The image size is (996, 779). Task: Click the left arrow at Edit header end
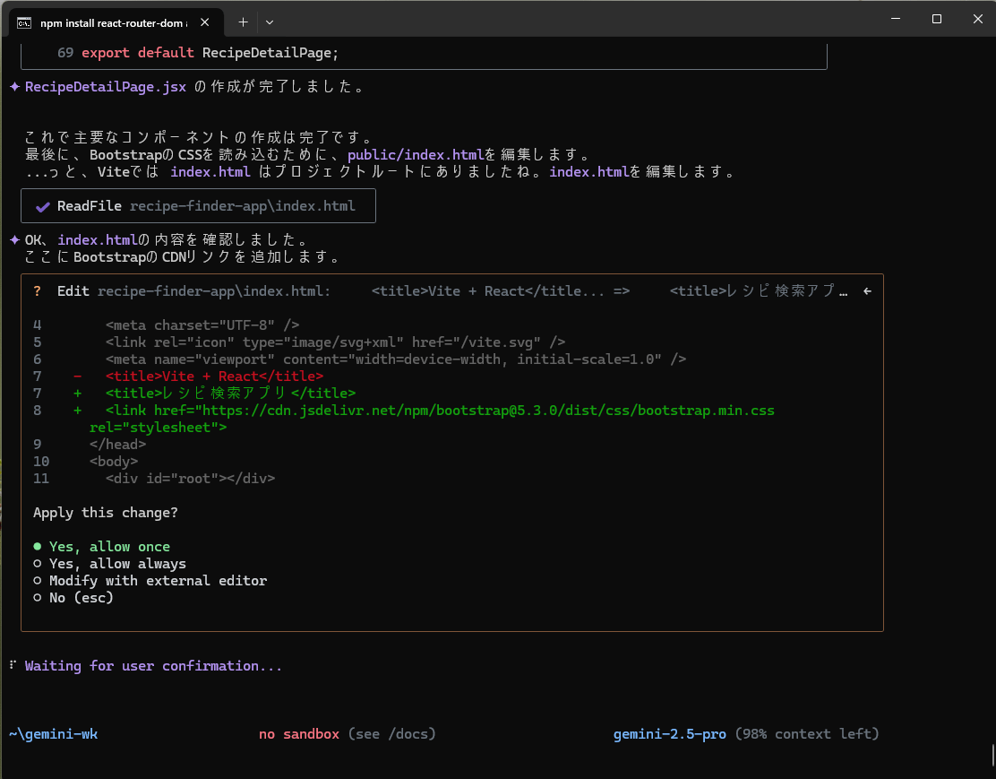(867, 291)
